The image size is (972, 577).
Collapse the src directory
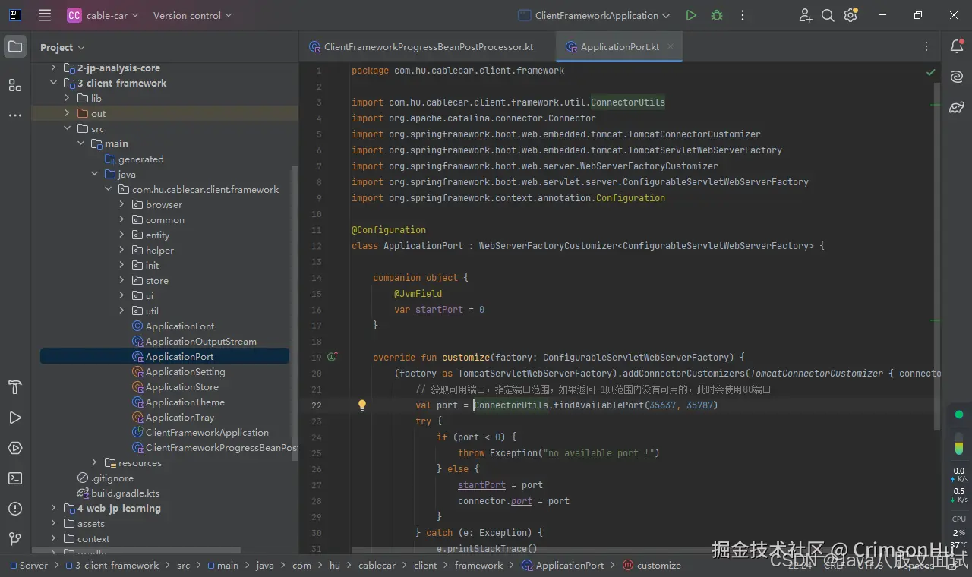point(67,128)
